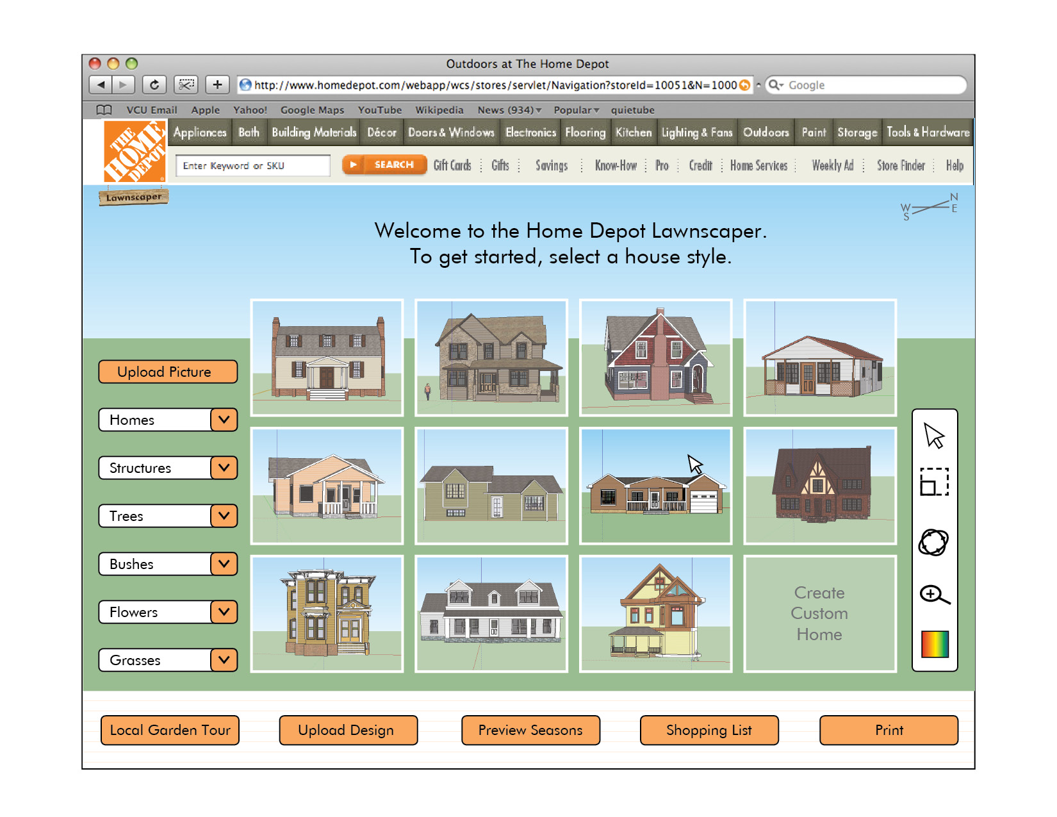Open the Outdoors department tab

point(766,133)
